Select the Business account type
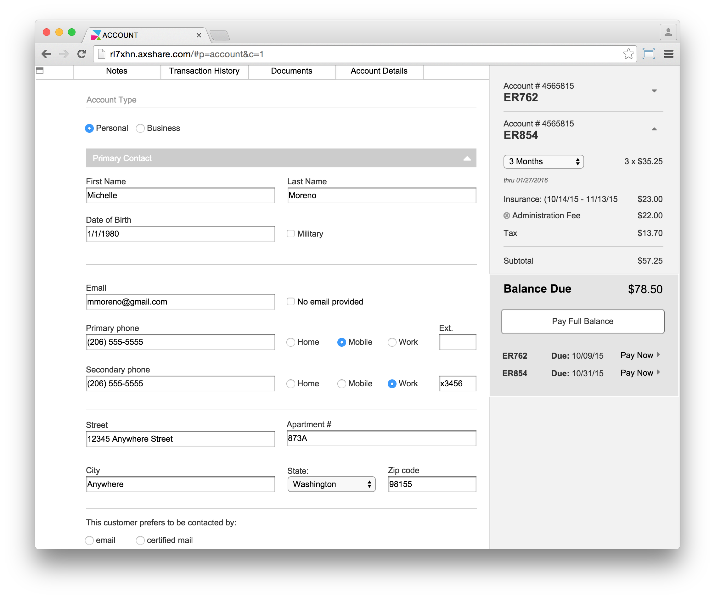Screen dimensions: 715x599 [x=140, y=128]
